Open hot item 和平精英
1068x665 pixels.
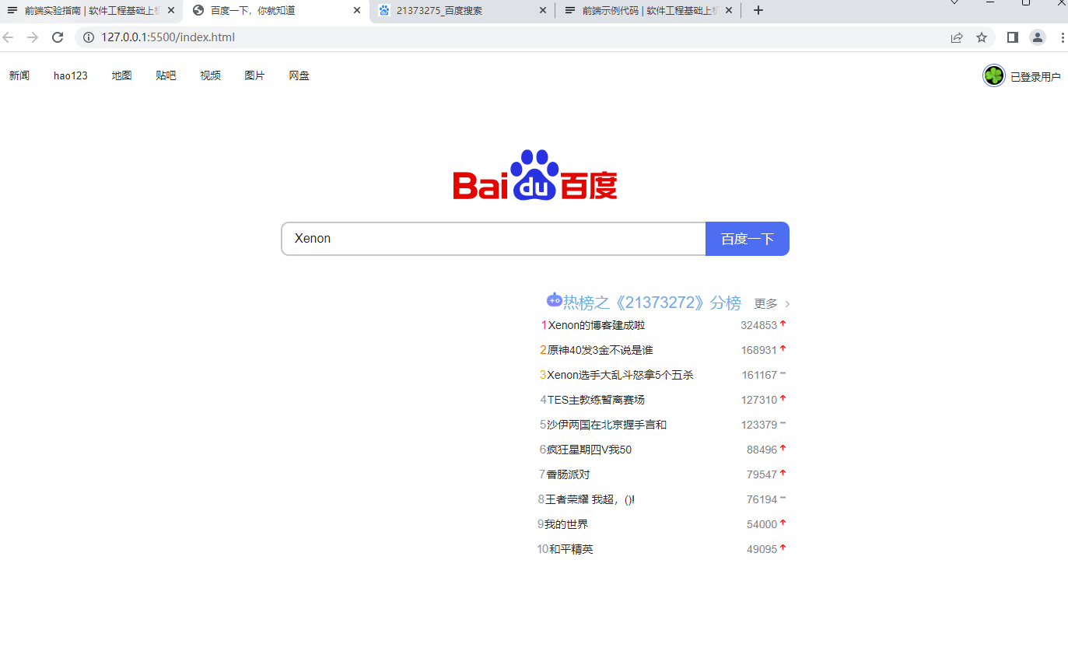[x=571, y=549]
